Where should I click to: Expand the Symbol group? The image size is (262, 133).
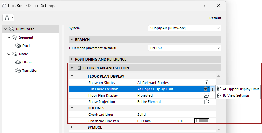[72, 127]
